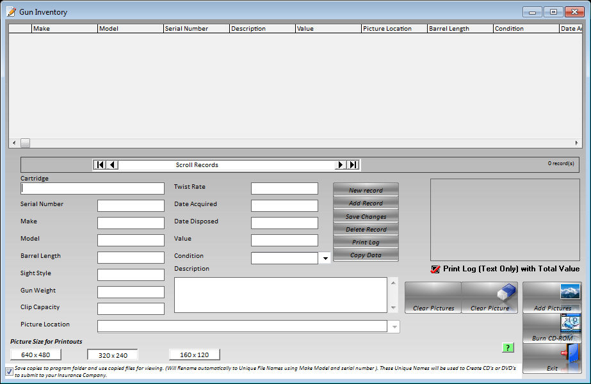Click Clear Picture eraser button
This screenshot has height=384, width=591.
pos(489,298)
